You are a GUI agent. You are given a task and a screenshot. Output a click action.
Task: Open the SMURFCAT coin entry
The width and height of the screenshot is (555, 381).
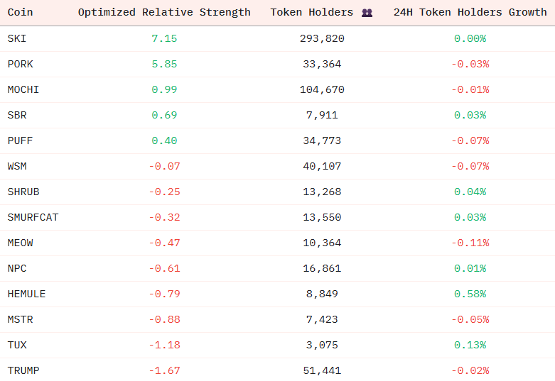pyautogui.click(x=33, y=217)
